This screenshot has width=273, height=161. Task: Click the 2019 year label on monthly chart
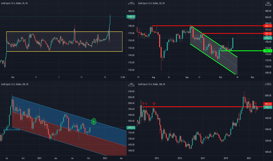[x=226, y=158]
